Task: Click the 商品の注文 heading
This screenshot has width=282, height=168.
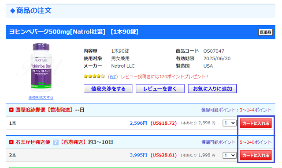Action: pyautogui.click(x=34, y=11)
